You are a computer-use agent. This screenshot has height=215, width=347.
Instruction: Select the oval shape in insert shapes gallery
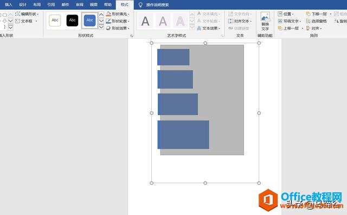tap(5, 15)
